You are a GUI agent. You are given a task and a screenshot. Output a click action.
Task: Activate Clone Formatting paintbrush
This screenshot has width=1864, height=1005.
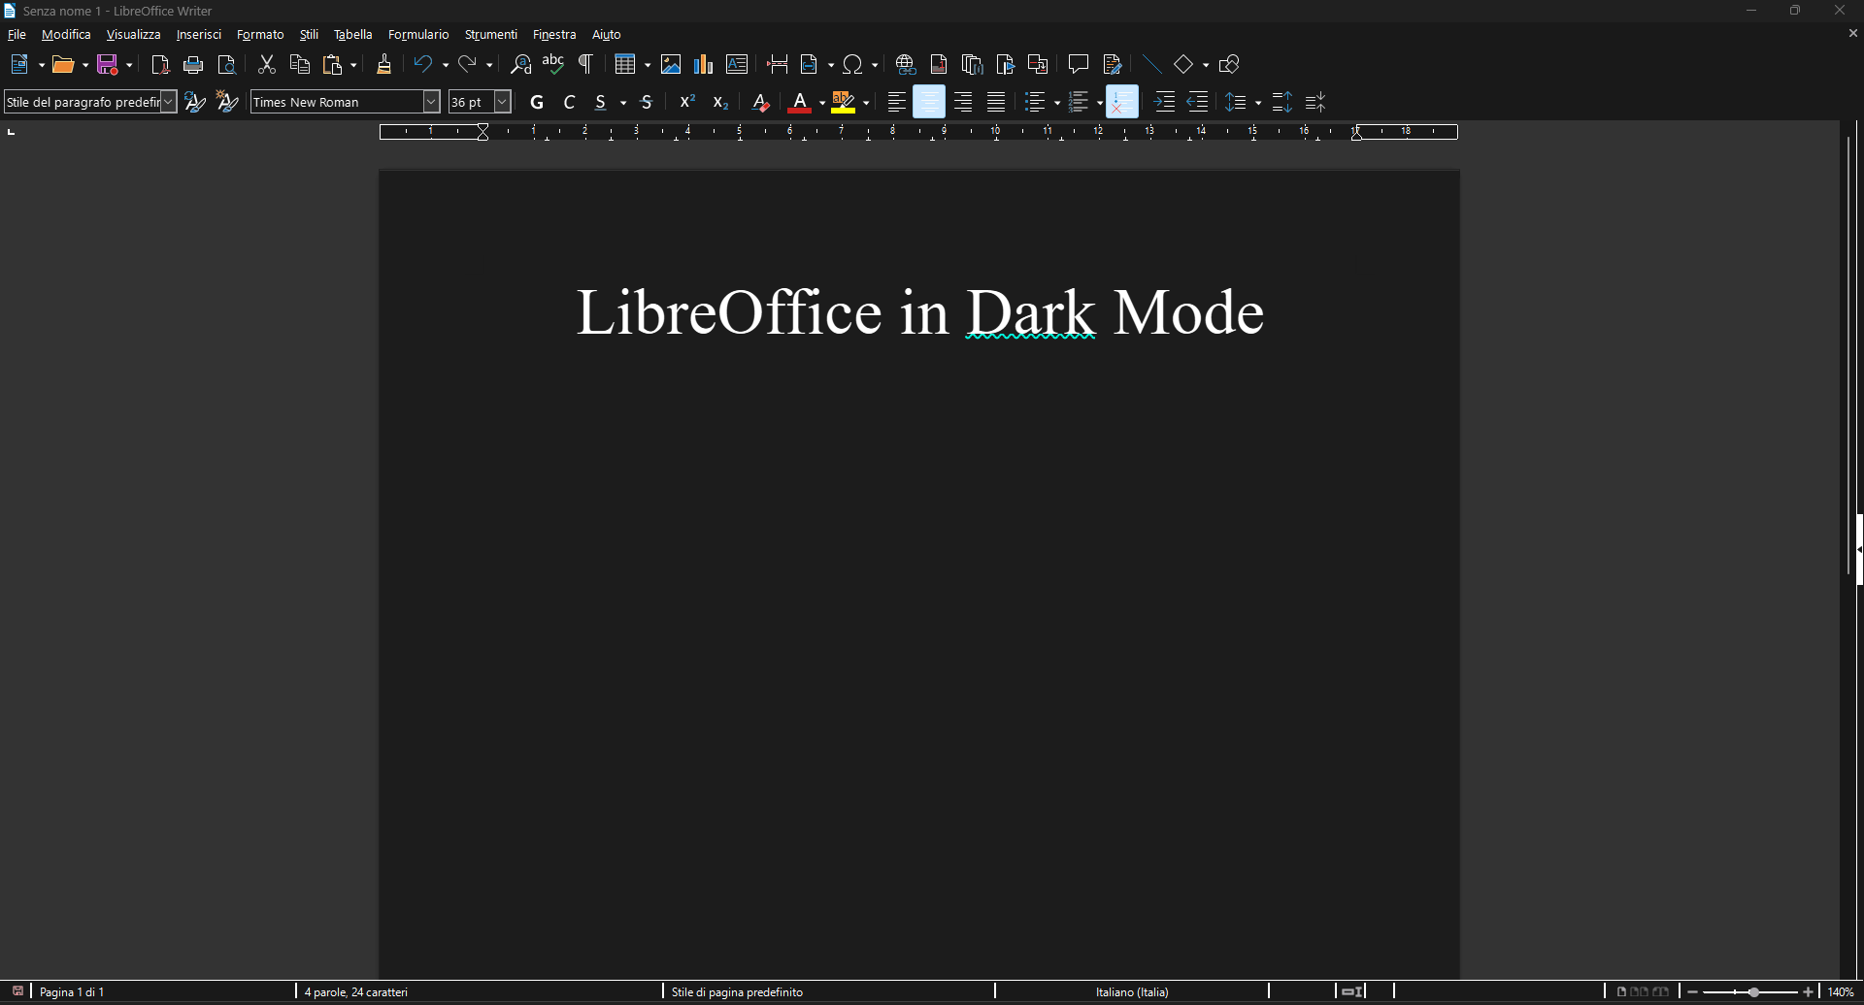(383, 65)
